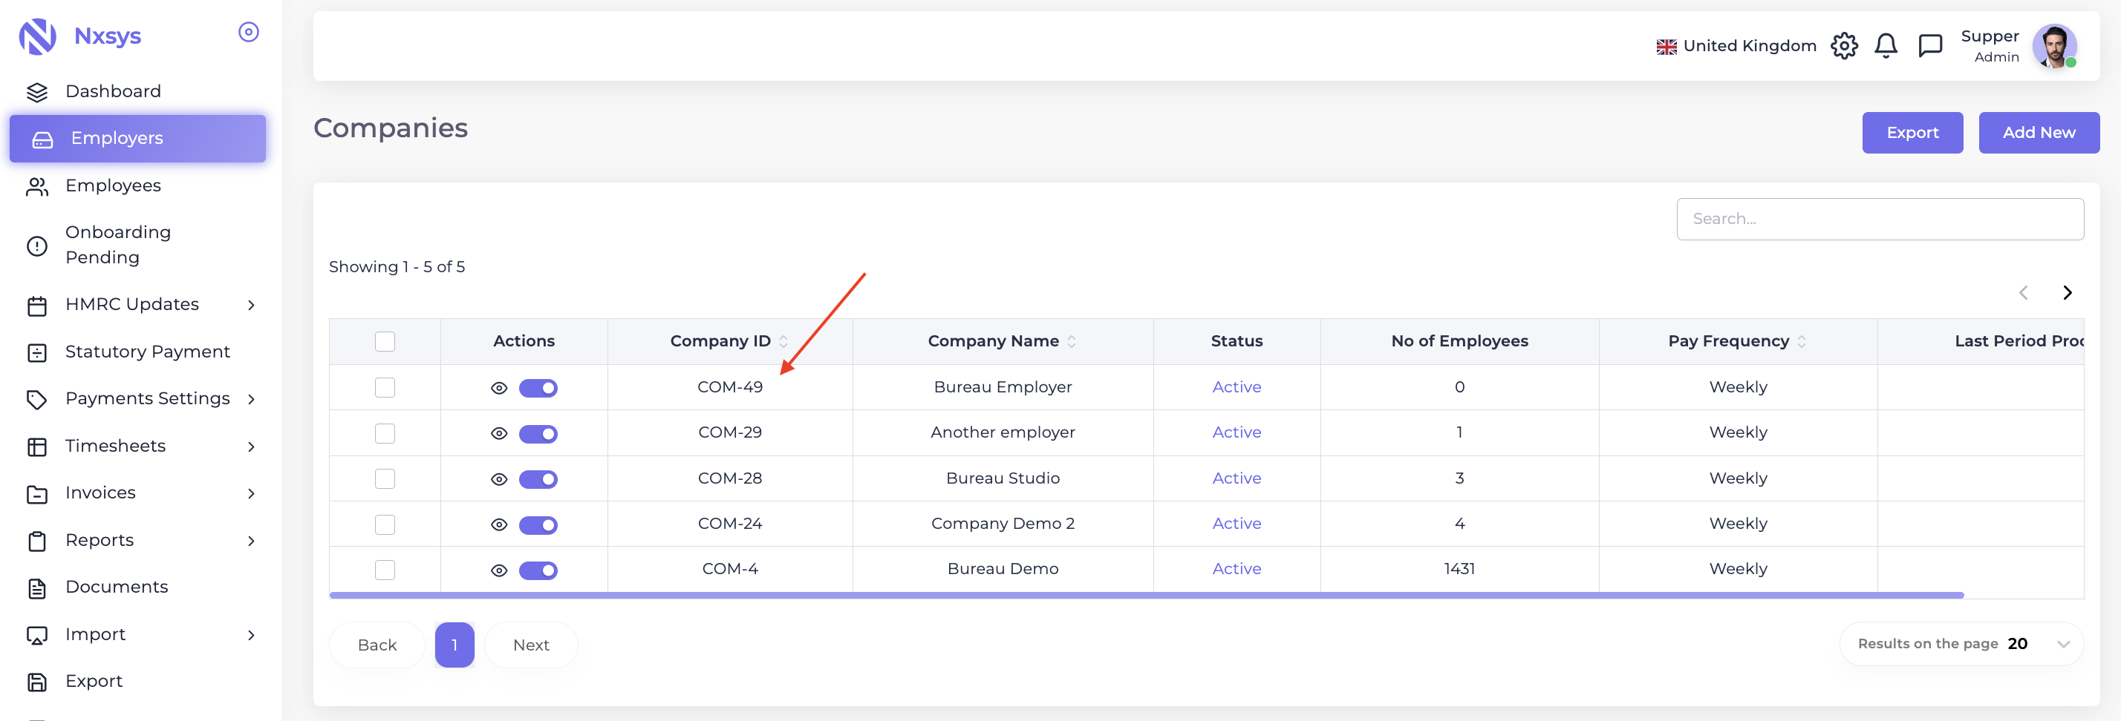The height and width of the screenshot is (721, 2121).
Task: Click the Export button above table
Action: 1912,132
